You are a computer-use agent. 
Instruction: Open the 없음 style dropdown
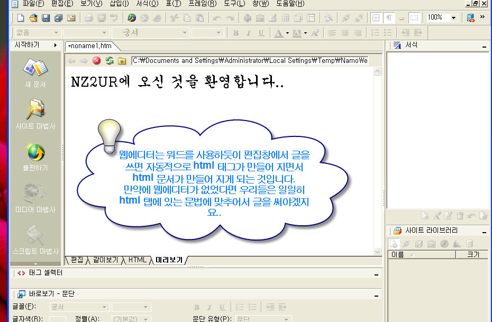point(56,33)
